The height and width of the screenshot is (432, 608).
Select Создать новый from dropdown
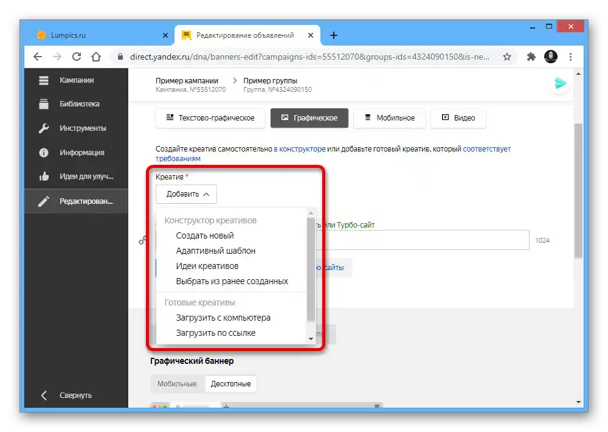pyautogui.click(x=205, y=235)
